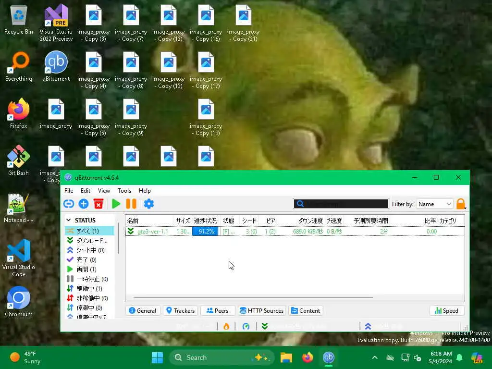Select シード中 (0) status filter
The height and width of the screenshot is (369, 492).
[90, 250]
